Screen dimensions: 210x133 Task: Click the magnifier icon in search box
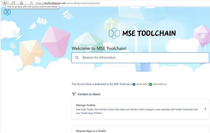(77, 58)
